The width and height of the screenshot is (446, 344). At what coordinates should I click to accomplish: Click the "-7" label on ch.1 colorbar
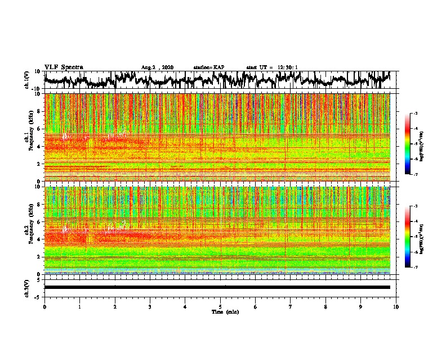415,174
